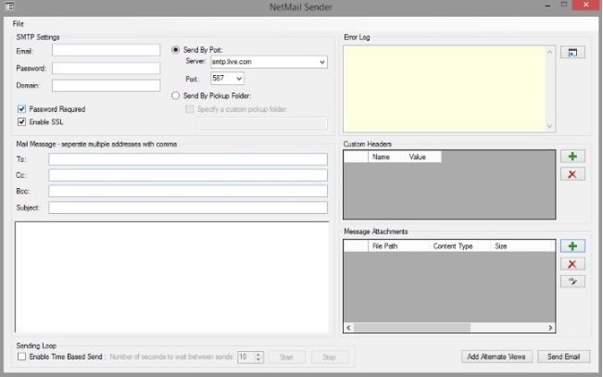Select the Send By Port radio button
Image resolution: width=603 pixels, height=377 pixels.
click(x=175, y=50)
